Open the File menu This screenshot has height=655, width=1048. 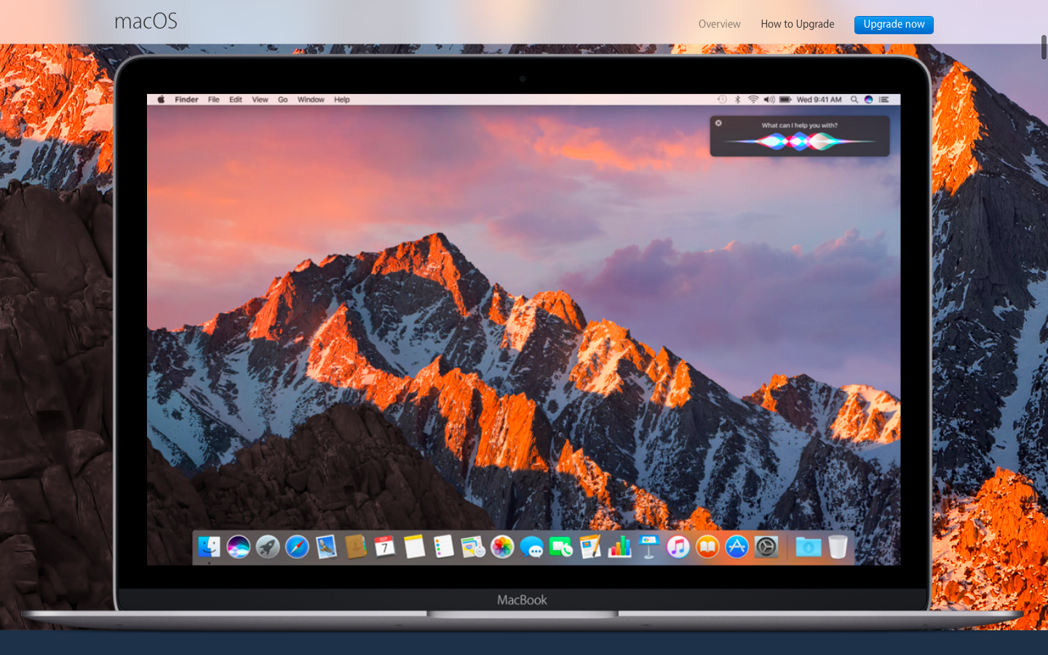click(x=214, y=100)
